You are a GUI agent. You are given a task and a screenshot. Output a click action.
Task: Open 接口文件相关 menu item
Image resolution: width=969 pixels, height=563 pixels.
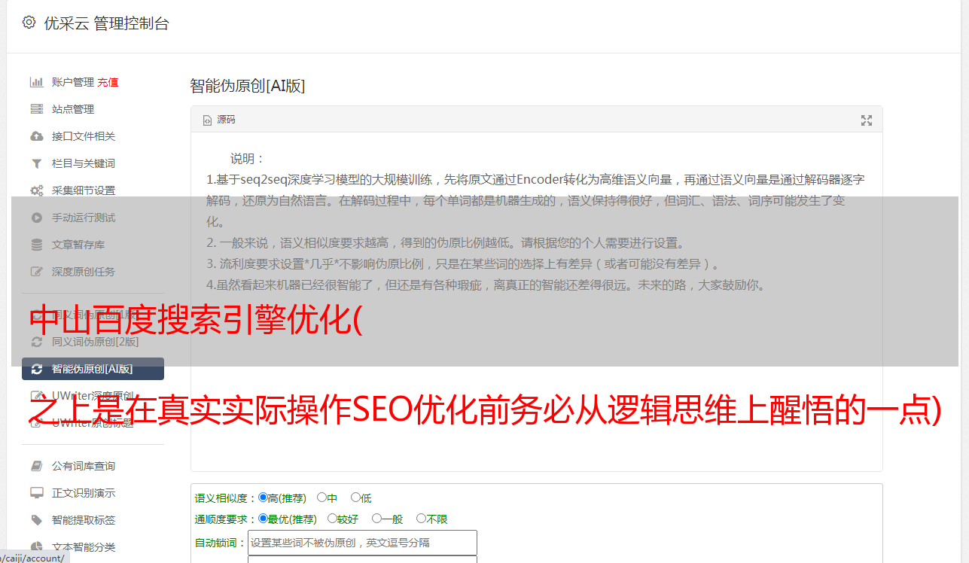click(84, 136)
